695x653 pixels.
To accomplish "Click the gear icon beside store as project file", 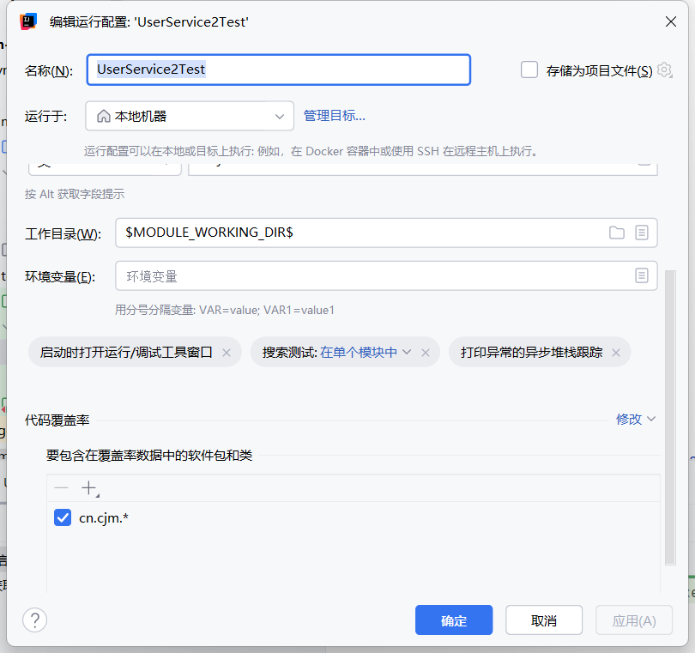I will (x=664, y=70).
